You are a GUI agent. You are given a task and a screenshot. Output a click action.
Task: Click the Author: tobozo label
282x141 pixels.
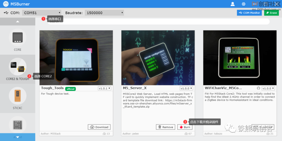pos(214,134)
